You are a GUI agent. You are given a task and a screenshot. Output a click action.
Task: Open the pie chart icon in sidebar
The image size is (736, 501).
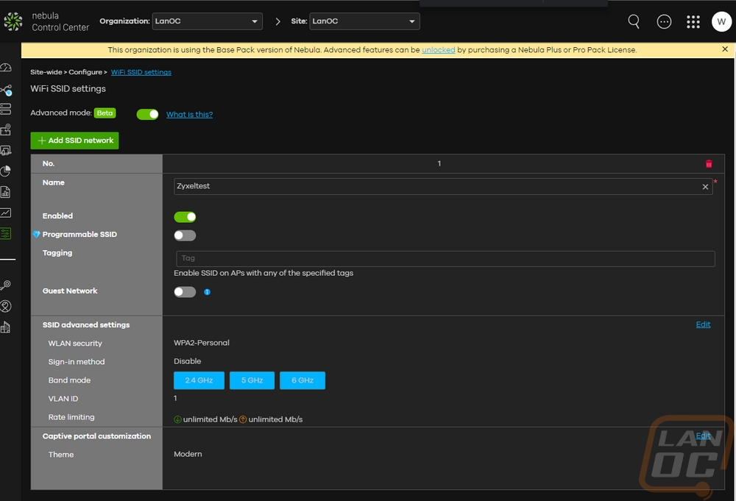pos(6,171)
